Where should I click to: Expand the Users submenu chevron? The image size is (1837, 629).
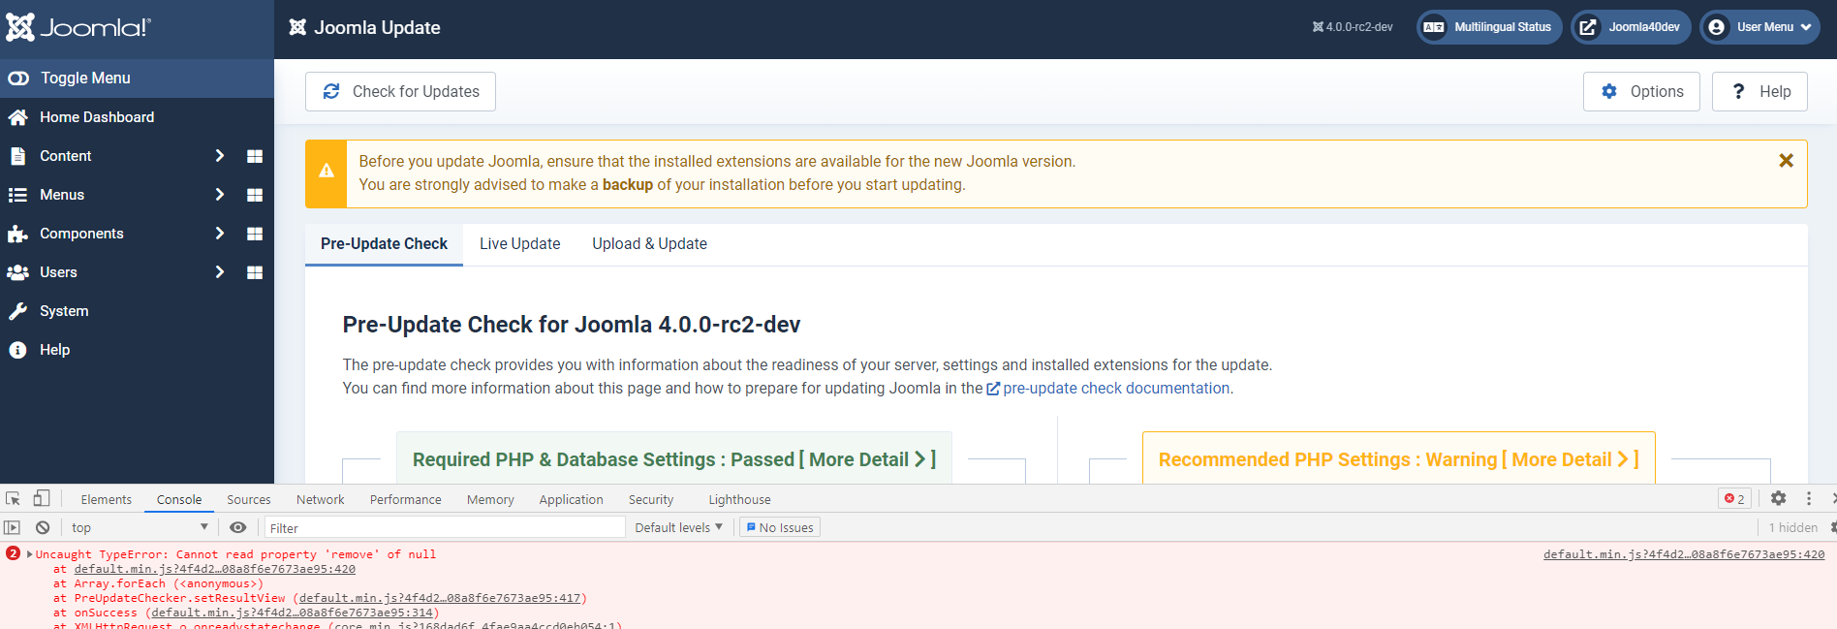coord(220,272)
